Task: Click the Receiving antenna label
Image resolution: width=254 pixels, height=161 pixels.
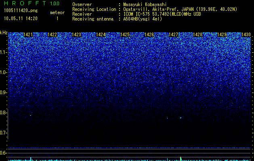Action: click(93, 19)
